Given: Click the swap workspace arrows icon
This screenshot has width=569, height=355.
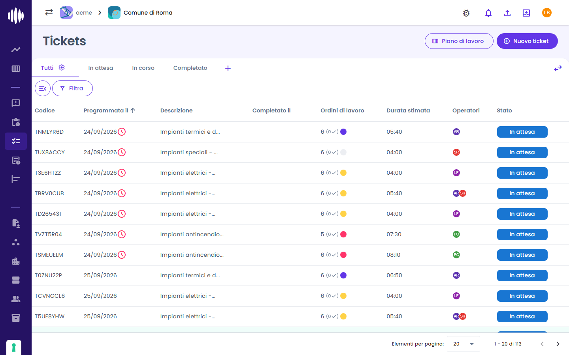Looking at the screenshot, I should point(49,12).
